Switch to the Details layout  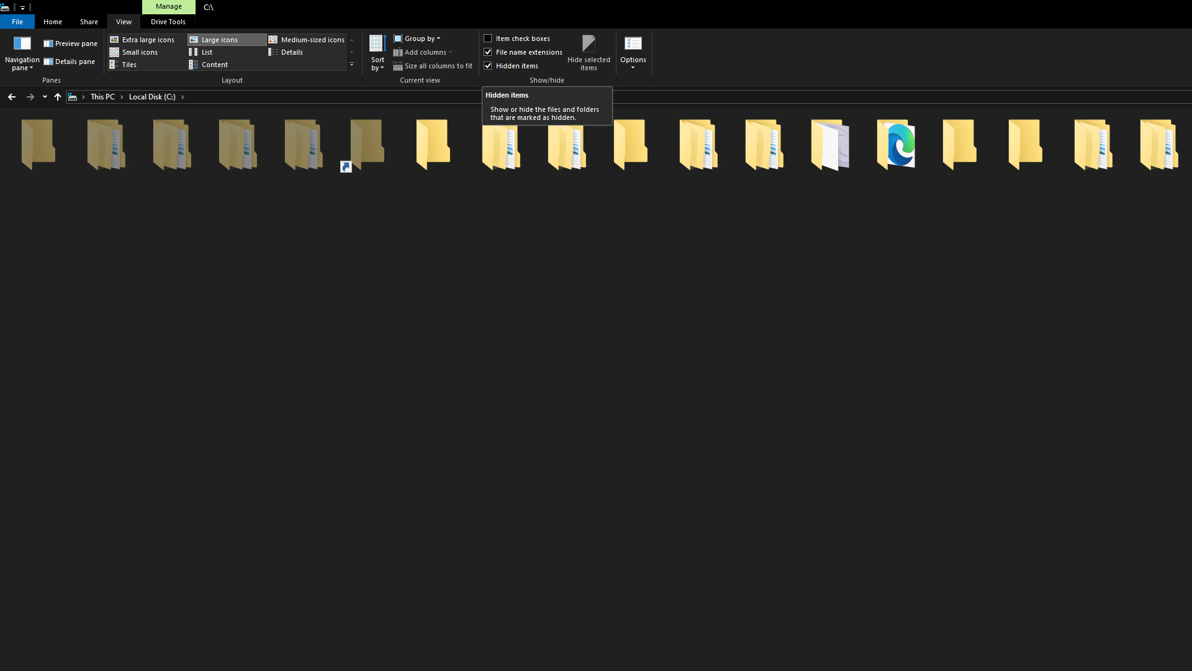(x=307, y=52)
